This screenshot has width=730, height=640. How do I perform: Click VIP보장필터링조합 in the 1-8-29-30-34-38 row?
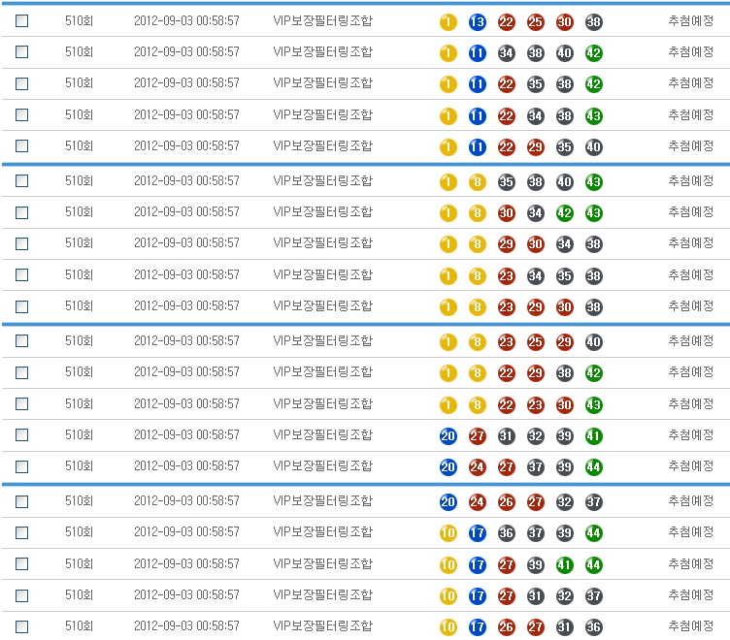322,243
